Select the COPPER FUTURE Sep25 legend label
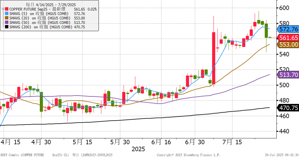Screen dimensions: 299x157 pyautogui.click(x=37, y=9)
